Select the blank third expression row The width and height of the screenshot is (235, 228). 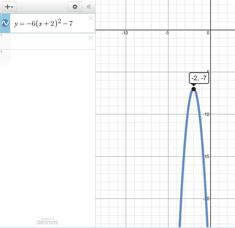pyautogui.click(x=49, y=57)
